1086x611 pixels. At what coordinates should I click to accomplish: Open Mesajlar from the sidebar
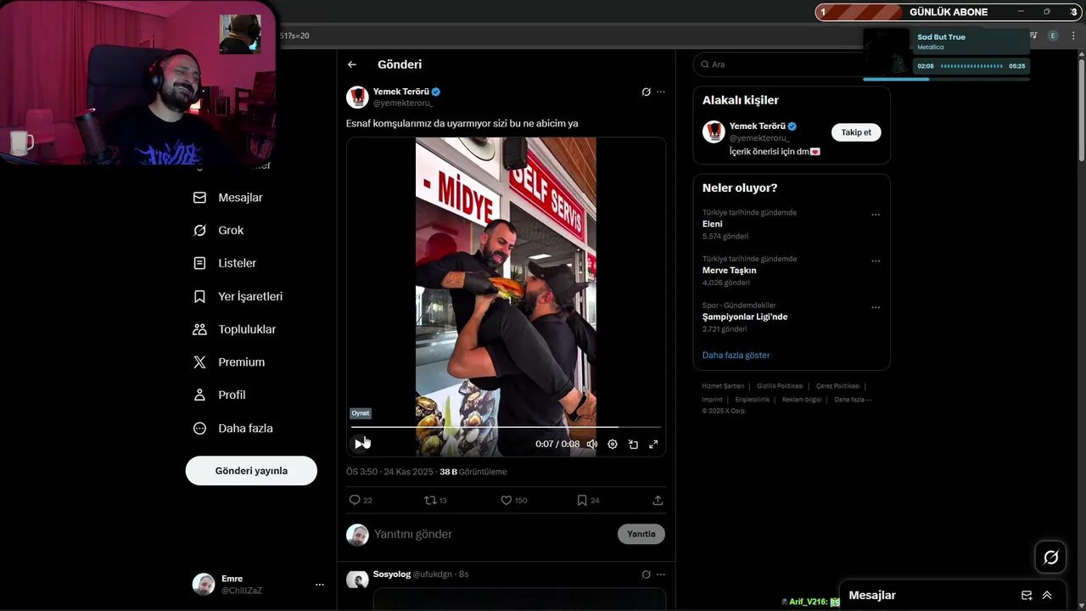(228, 198)
